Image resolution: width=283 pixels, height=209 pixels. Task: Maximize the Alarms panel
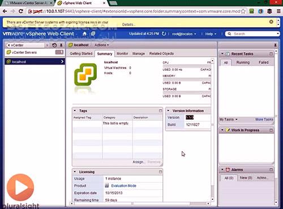coord(271,170)
